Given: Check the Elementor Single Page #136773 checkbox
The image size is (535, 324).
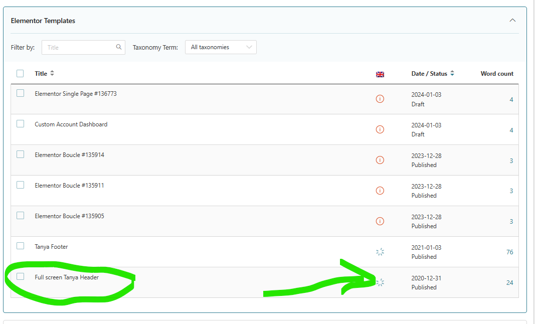Looking at the screenshot, I should 20,93.
